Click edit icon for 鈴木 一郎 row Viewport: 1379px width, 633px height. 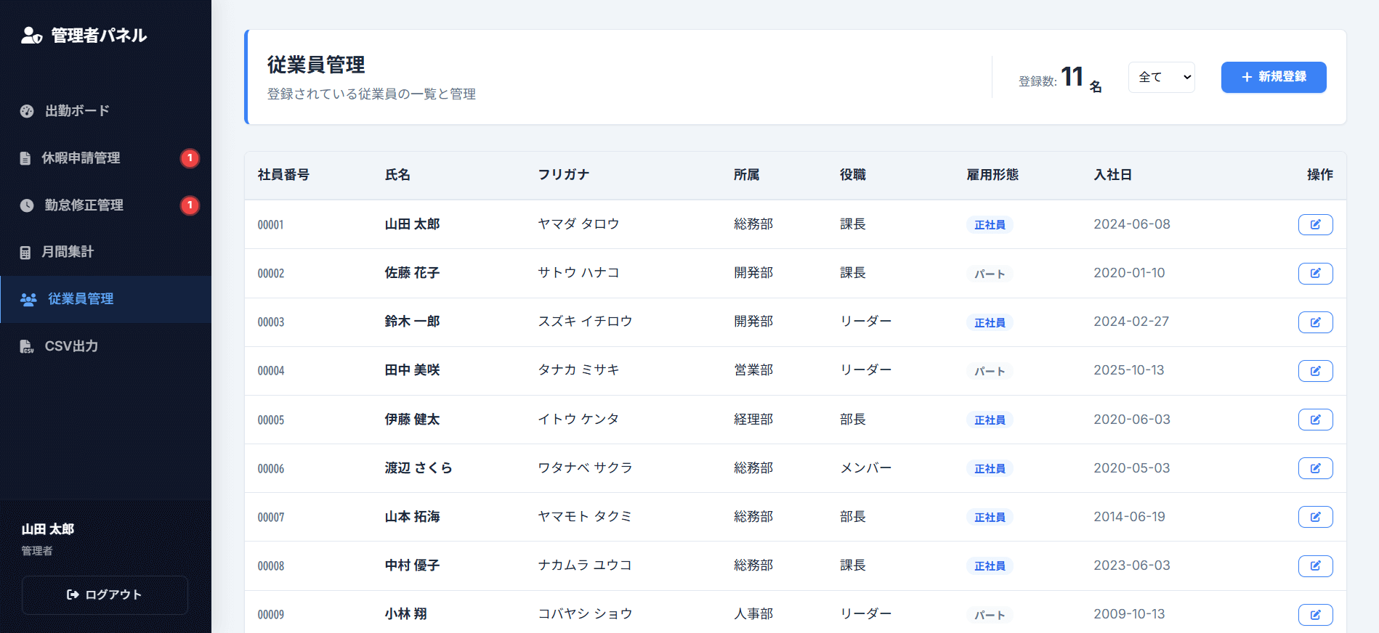(x=1315, y=322)
